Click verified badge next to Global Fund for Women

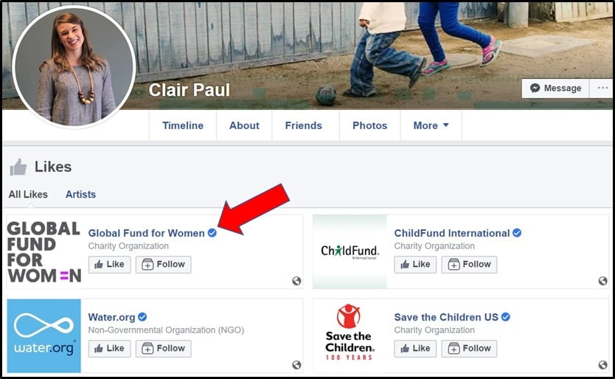[x=212, y=233]
